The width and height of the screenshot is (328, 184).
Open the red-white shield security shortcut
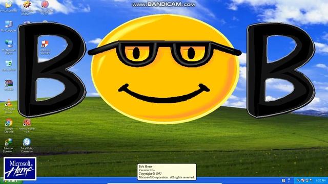(45, 48)
